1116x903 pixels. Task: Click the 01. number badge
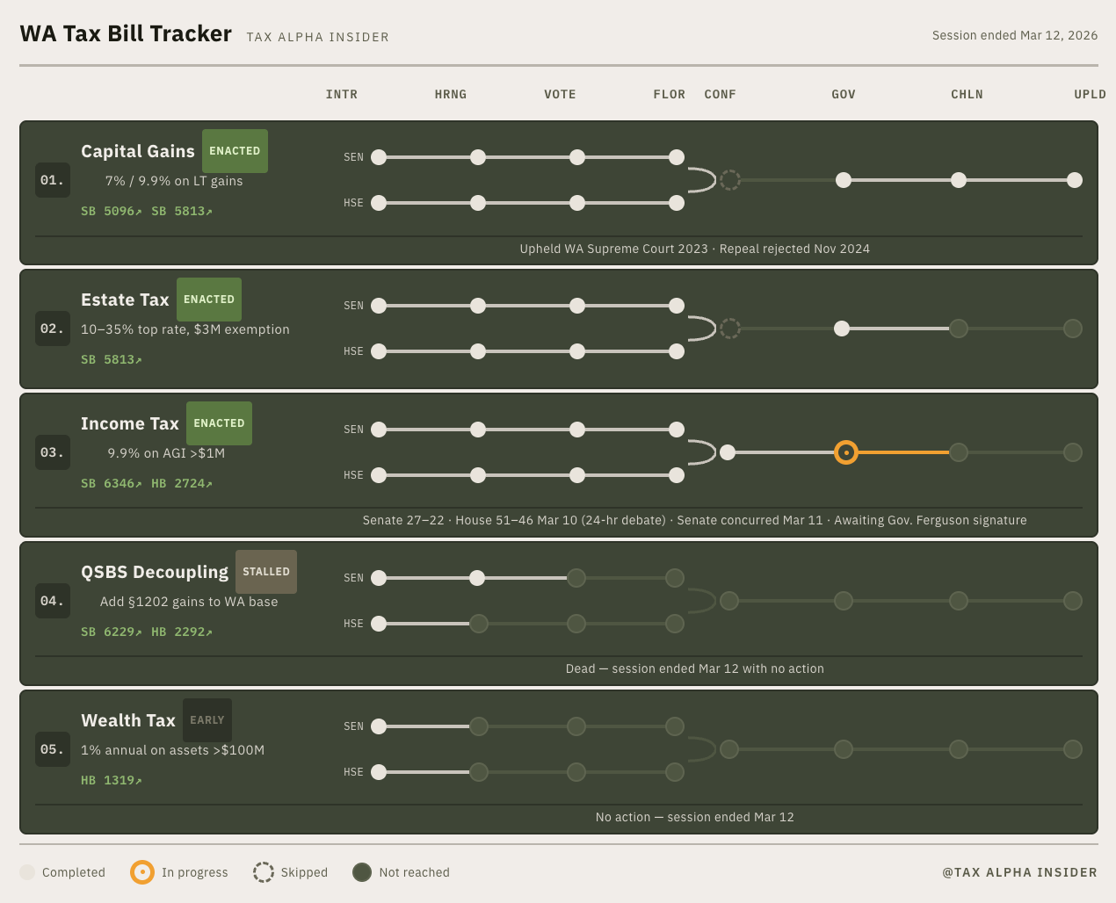[53, 180]
